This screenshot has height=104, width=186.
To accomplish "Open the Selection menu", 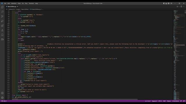I will click(14, 3).
